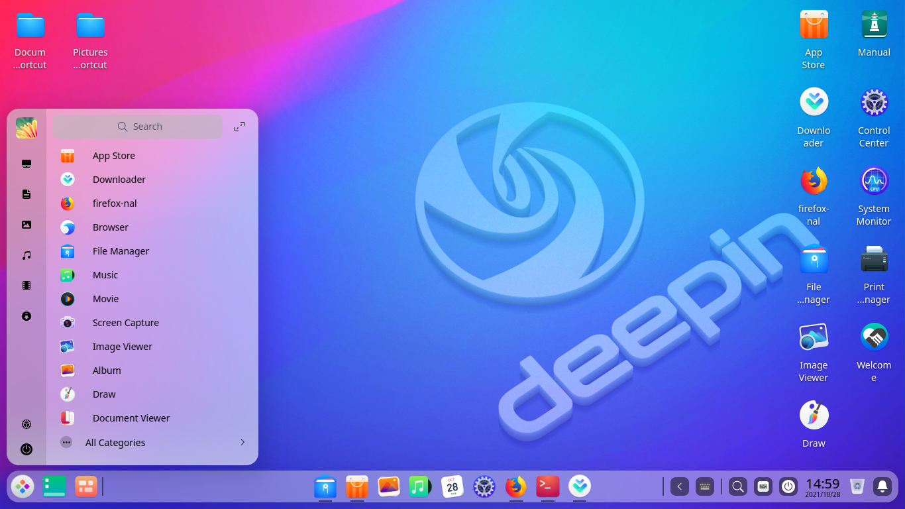
Task: Open Downloader from the dock
Action: (x=580, y=487)
